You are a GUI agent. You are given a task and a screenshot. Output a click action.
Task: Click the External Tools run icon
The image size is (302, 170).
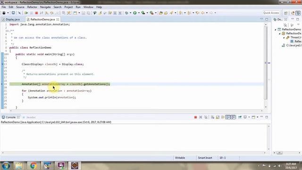pyautogui.click(x=152, y=13)
